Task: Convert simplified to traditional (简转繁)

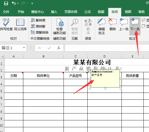Action: 38,26
